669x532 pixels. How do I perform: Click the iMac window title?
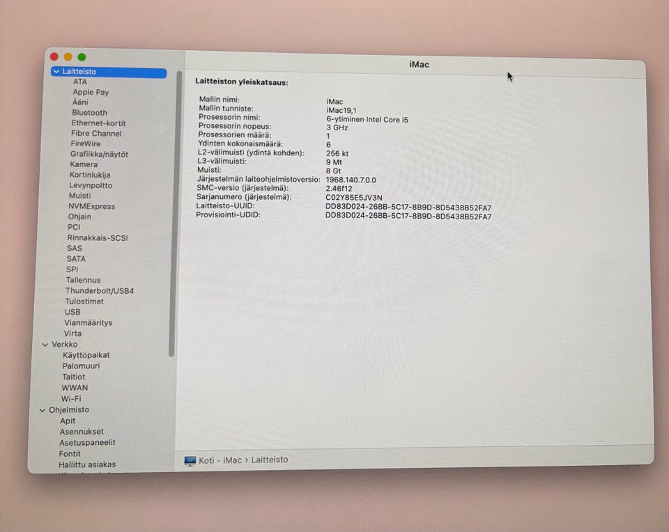pos(419,64)
